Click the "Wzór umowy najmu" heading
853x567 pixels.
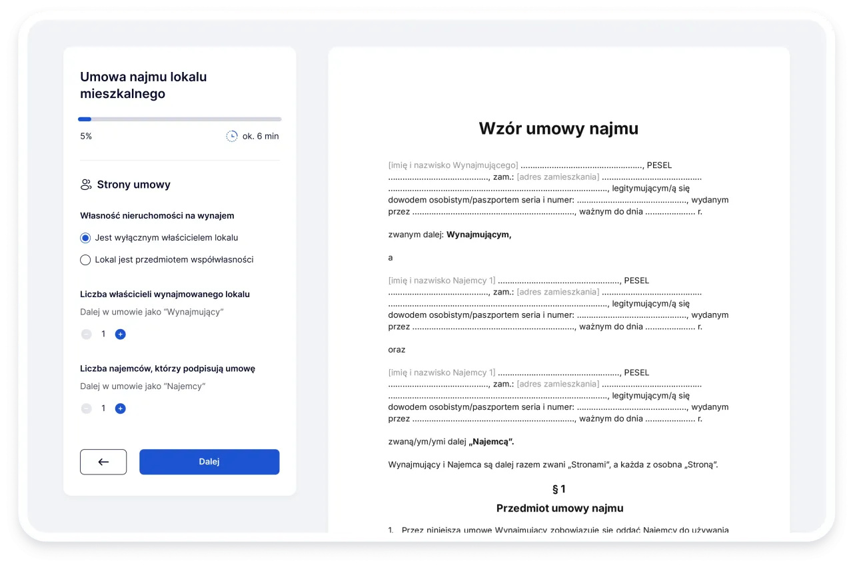[558, 128]
